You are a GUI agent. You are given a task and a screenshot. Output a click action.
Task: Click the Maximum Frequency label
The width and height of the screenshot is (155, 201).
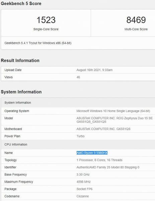click(x=19, y=182)
